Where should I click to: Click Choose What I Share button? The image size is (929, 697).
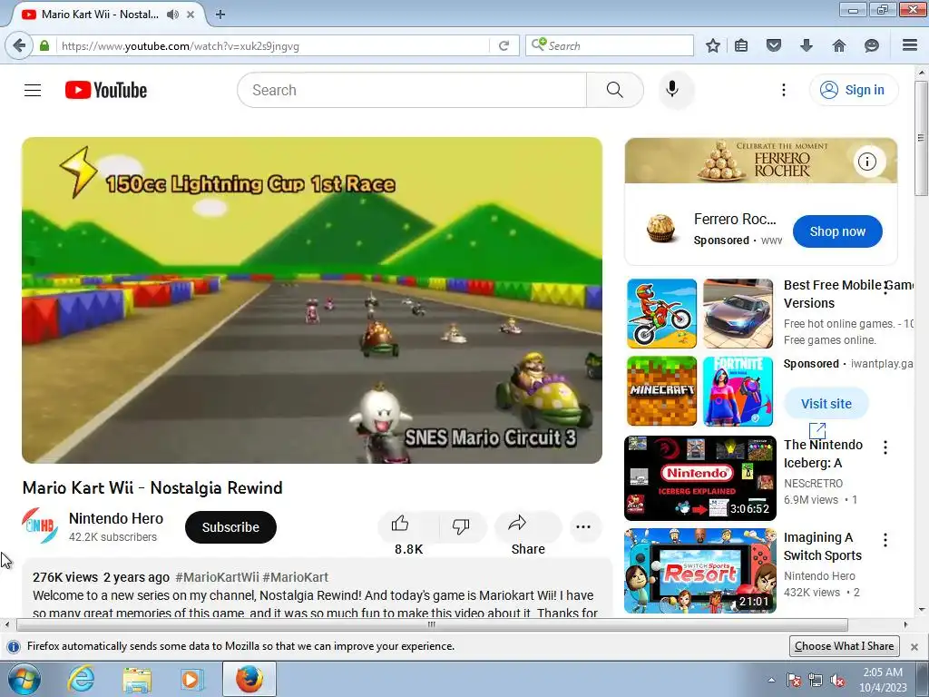tap(845, 646)
